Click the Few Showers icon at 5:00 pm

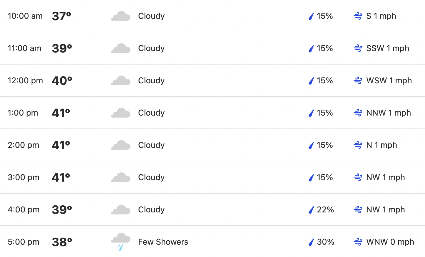coord(121,242)
